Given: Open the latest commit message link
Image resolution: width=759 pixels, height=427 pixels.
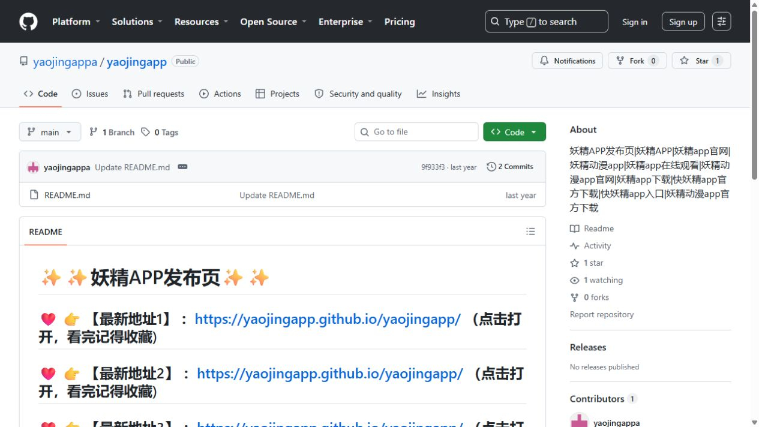Looking at the screenshot, I should click(x=132, y=167).
